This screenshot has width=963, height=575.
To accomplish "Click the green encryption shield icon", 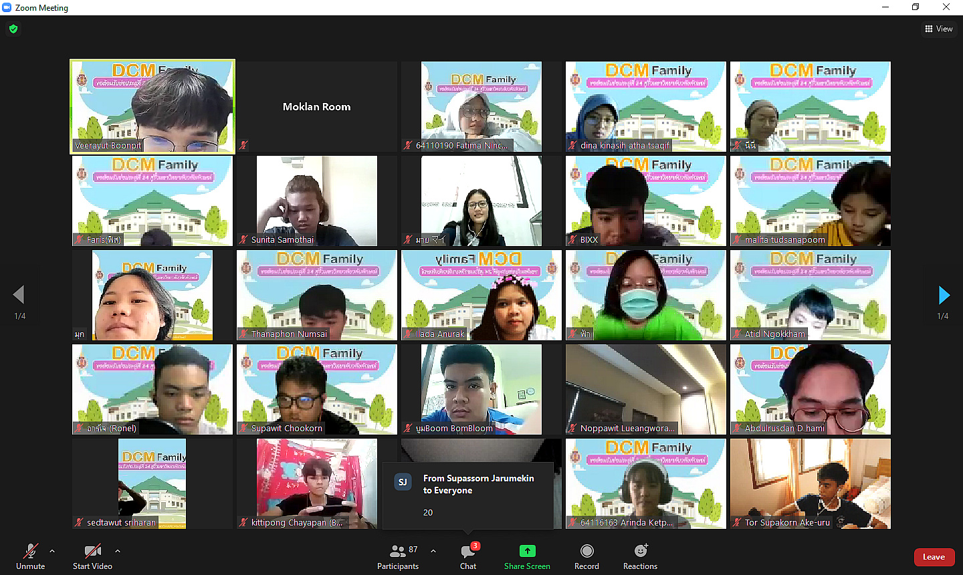I will [x=13, y=29].
